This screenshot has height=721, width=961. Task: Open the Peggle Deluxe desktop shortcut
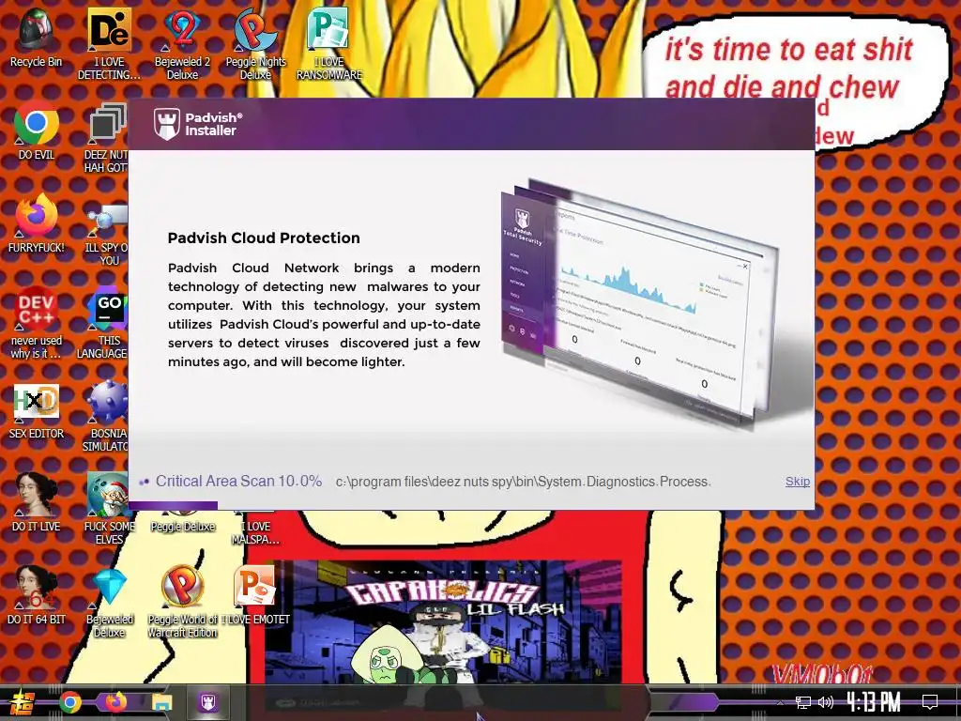tap(183, 522)
